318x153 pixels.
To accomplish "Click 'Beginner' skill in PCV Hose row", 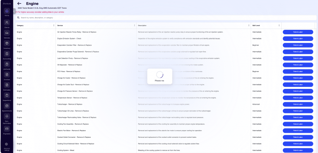I will [x=256, y=72].
